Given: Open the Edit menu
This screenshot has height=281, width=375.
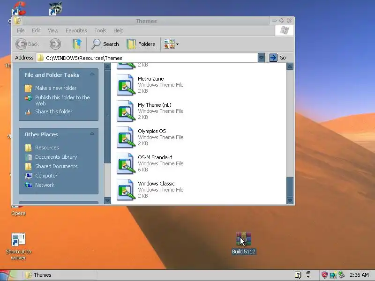Looking at the screenshot, I should pos(36,30).
